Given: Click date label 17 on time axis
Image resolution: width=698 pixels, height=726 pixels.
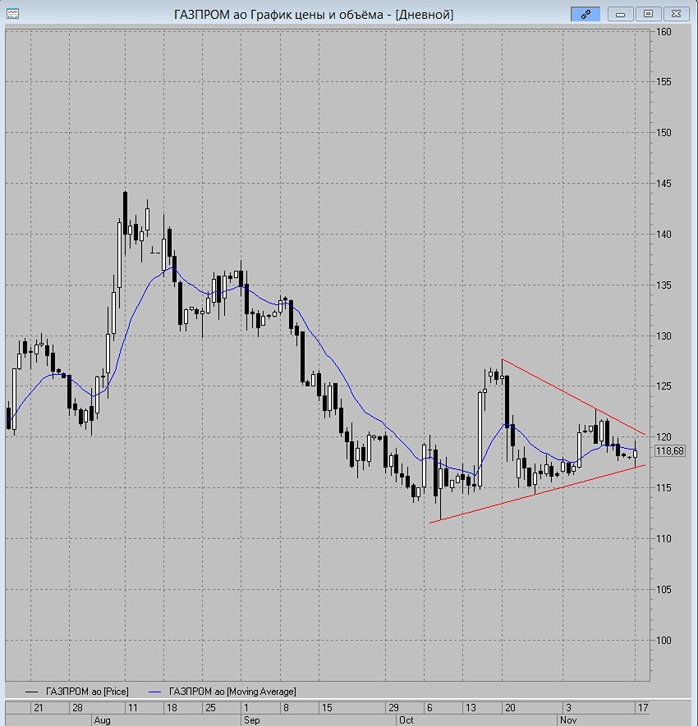Looking at the screenshot, I should click(x=642, y=707).
